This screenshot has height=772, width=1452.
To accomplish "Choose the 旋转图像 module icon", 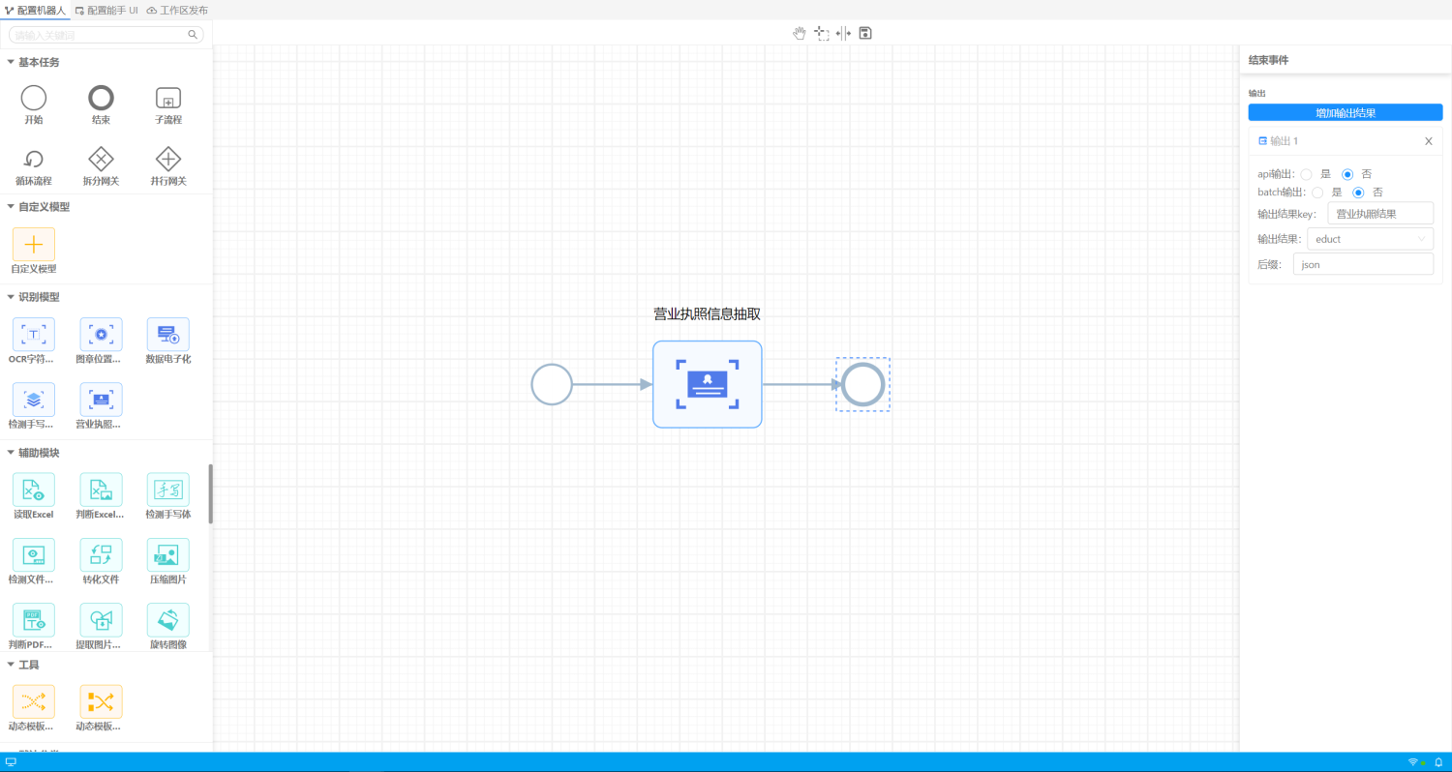I will coord(168,619).
